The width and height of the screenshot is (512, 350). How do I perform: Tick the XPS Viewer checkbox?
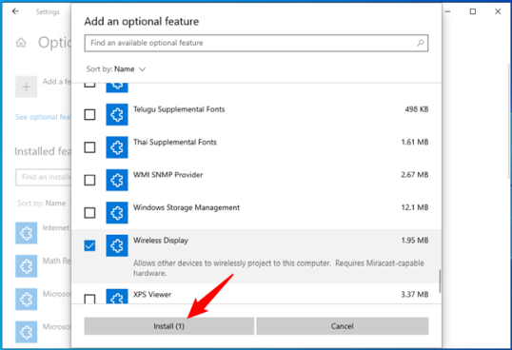[x=89, y=299]
